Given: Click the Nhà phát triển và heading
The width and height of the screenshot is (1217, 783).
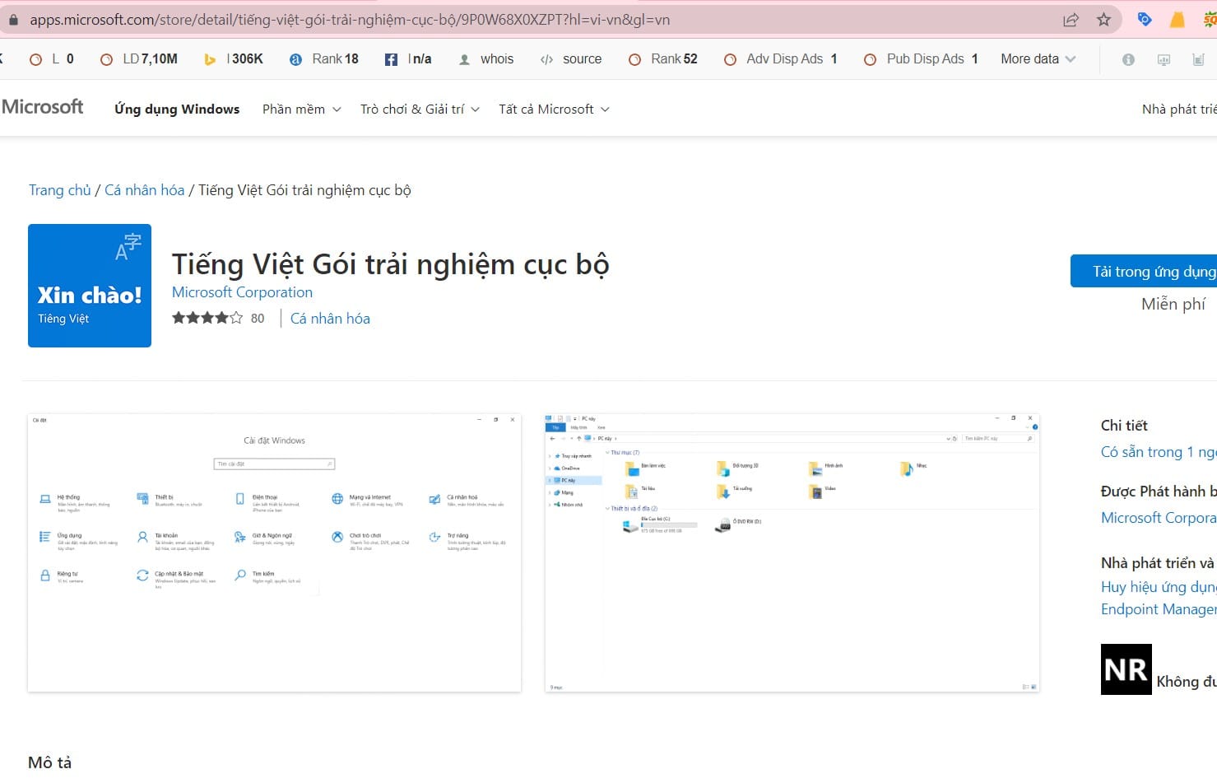Looking at the screenshot, I should (1158, 563).
